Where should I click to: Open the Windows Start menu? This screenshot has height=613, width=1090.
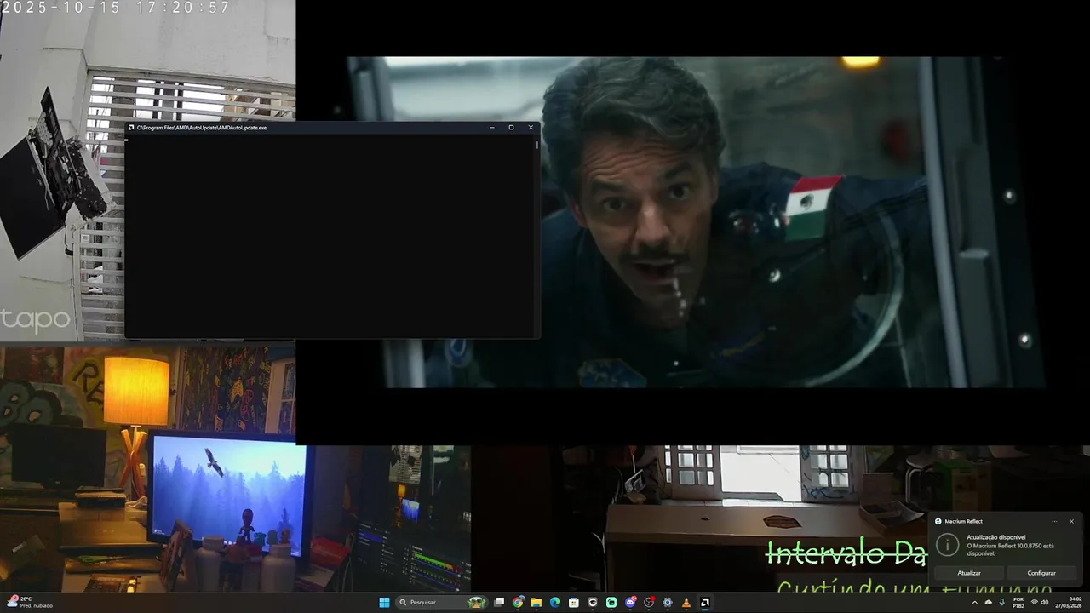point(384,603)
